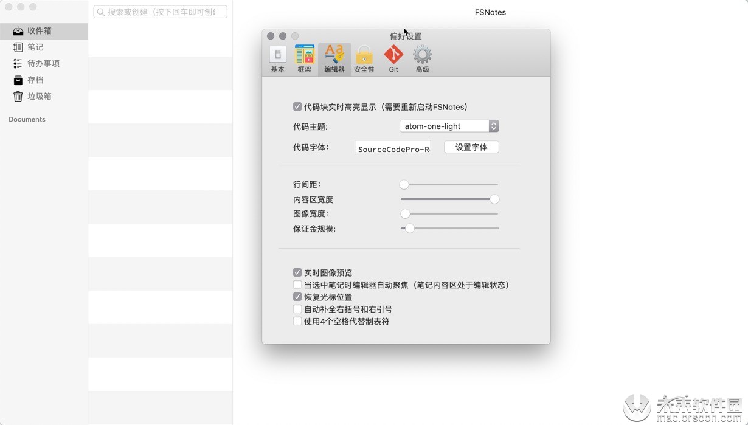Viewport: 748px width, 425px height.
Task: Select 存档 in the sidebar
Action: pyautogui.click(x=44, y=80)
